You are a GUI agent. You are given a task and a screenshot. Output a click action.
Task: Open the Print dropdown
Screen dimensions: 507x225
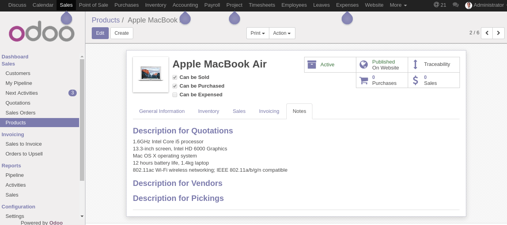pos(258,33)
